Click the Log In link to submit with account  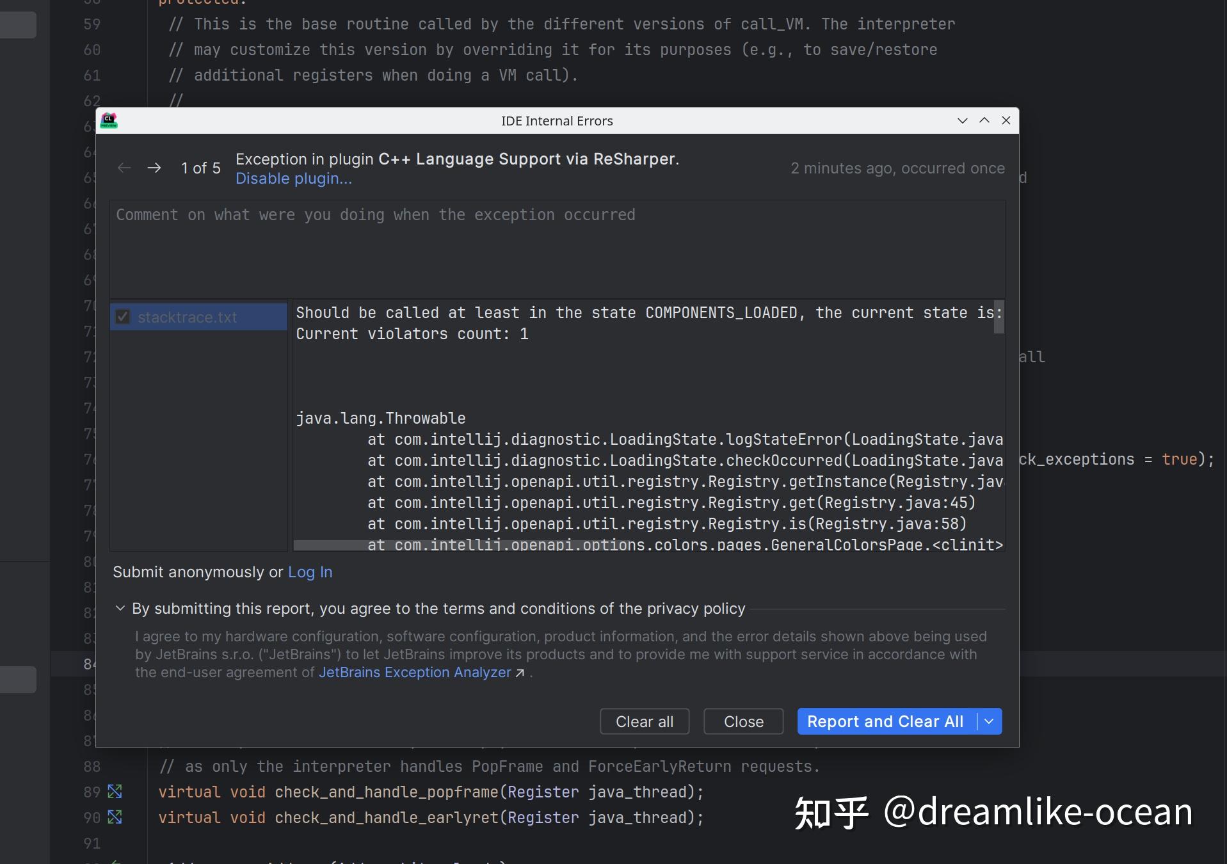coord(310,572)
